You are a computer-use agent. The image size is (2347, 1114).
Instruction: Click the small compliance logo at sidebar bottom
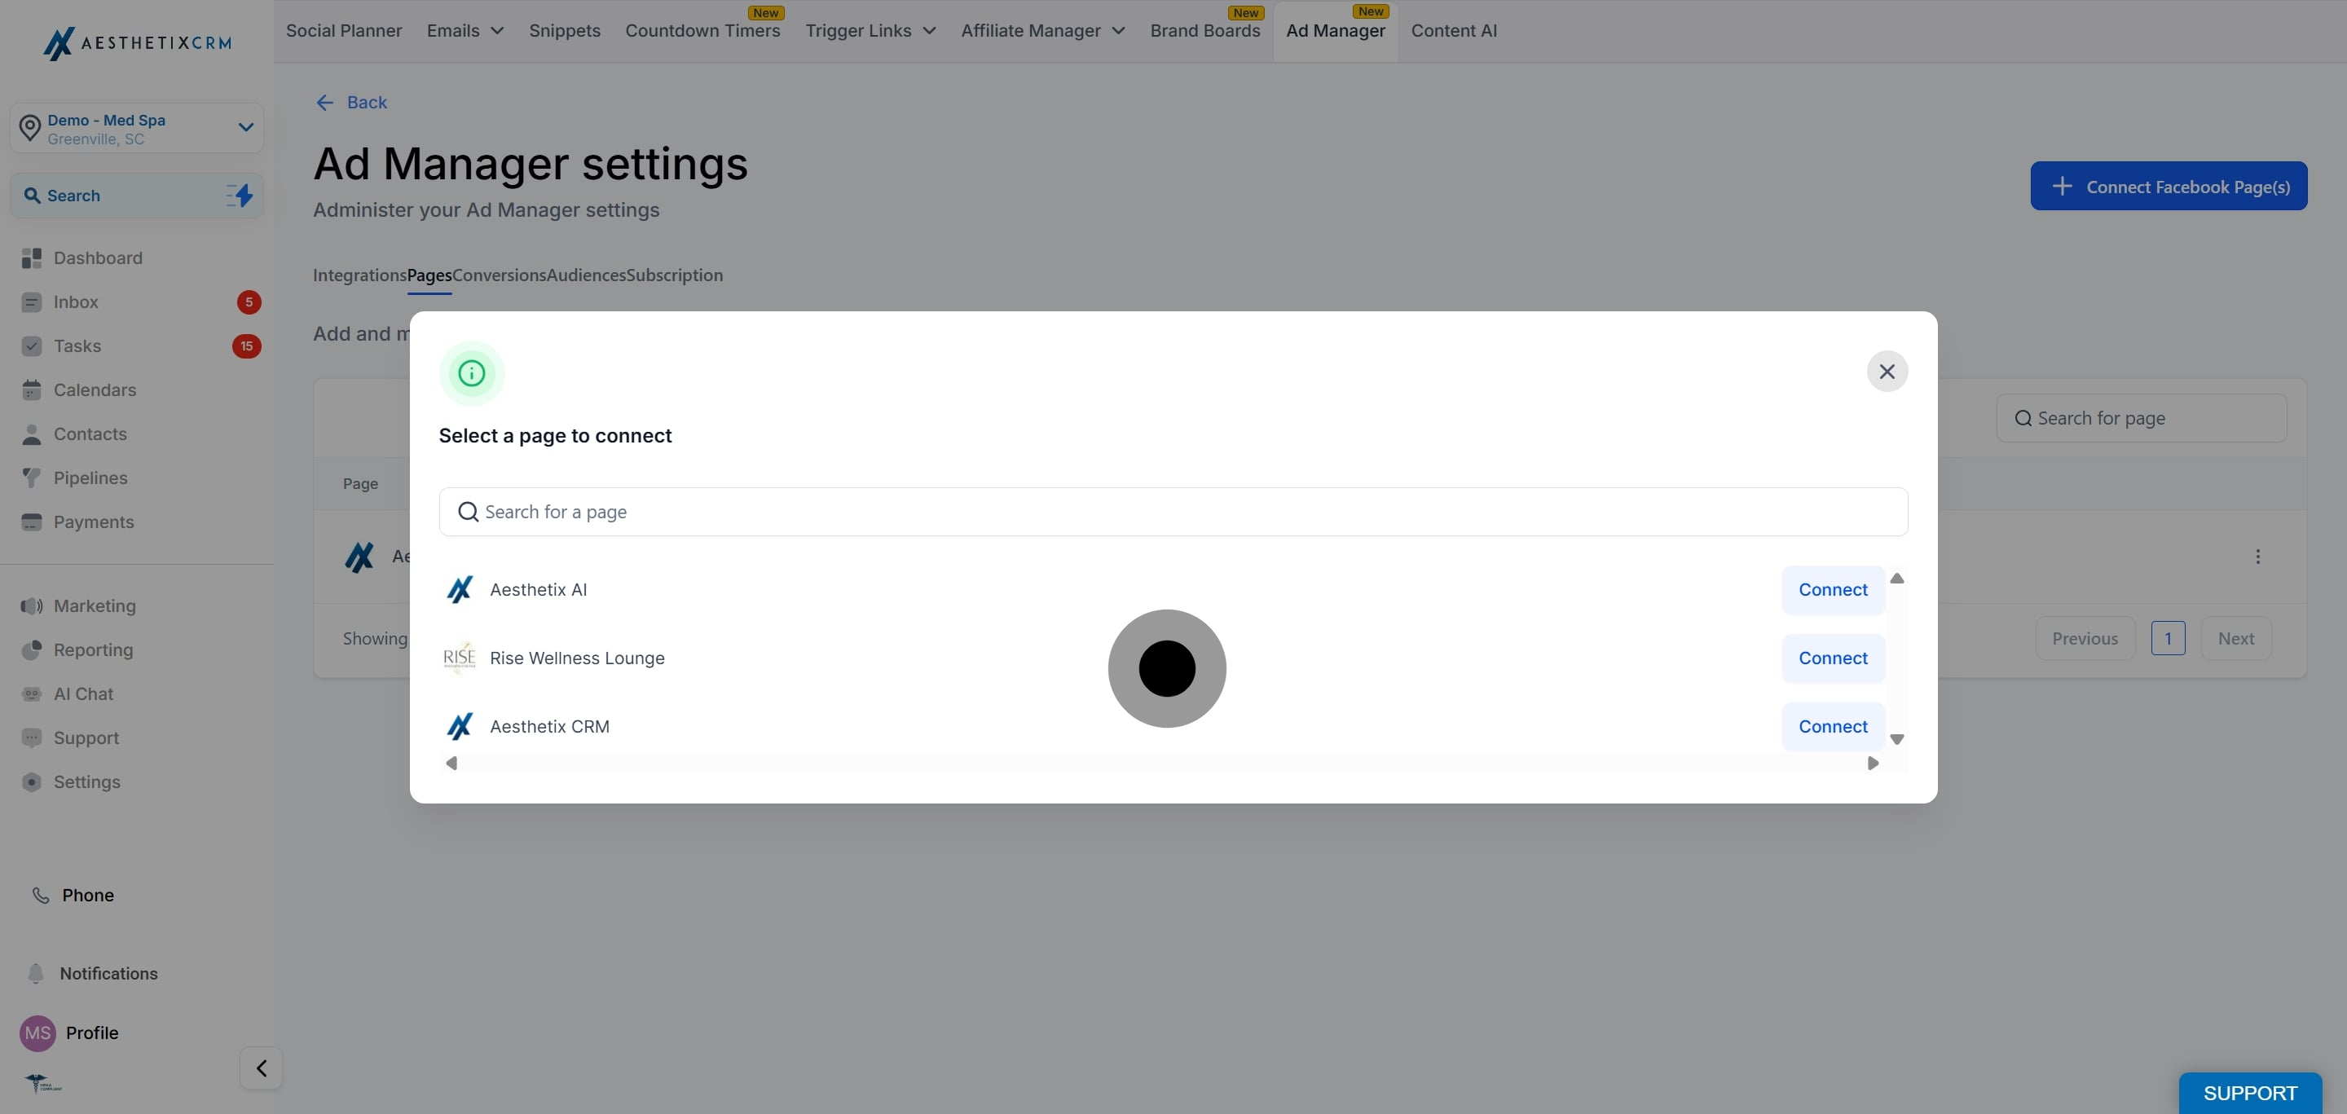(x=43, y=1084)
